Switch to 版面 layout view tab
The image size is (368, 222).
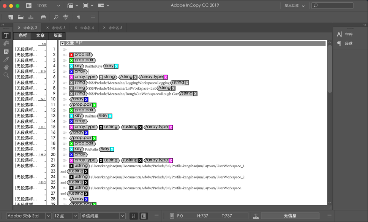tap(57, 35)
